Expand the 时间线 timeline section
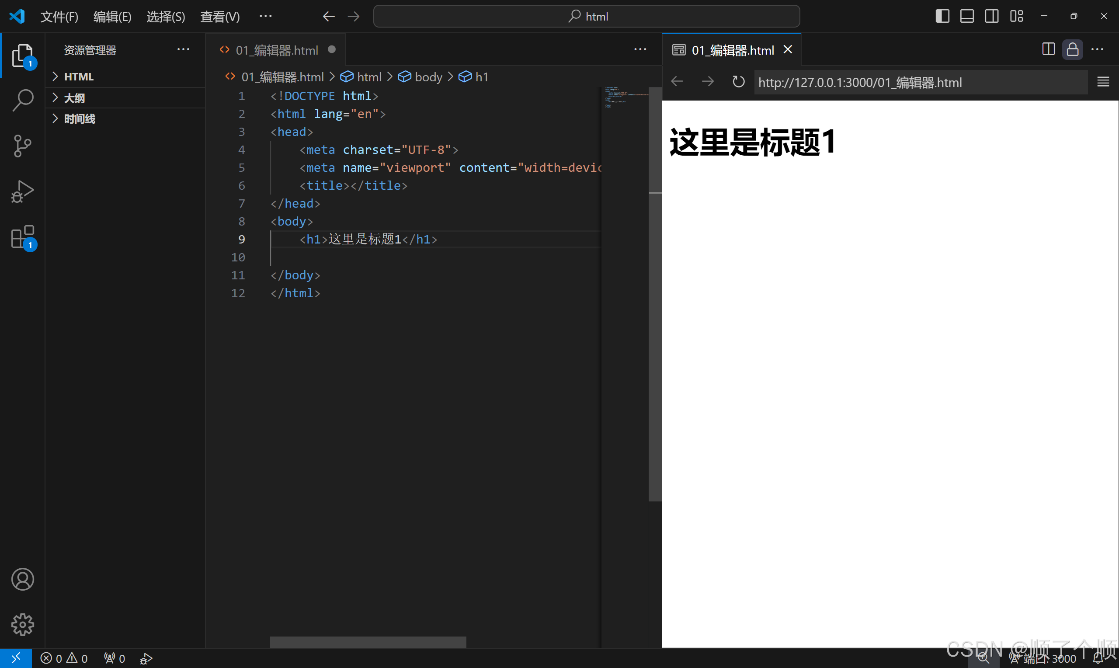 click(x=125, y=118)
